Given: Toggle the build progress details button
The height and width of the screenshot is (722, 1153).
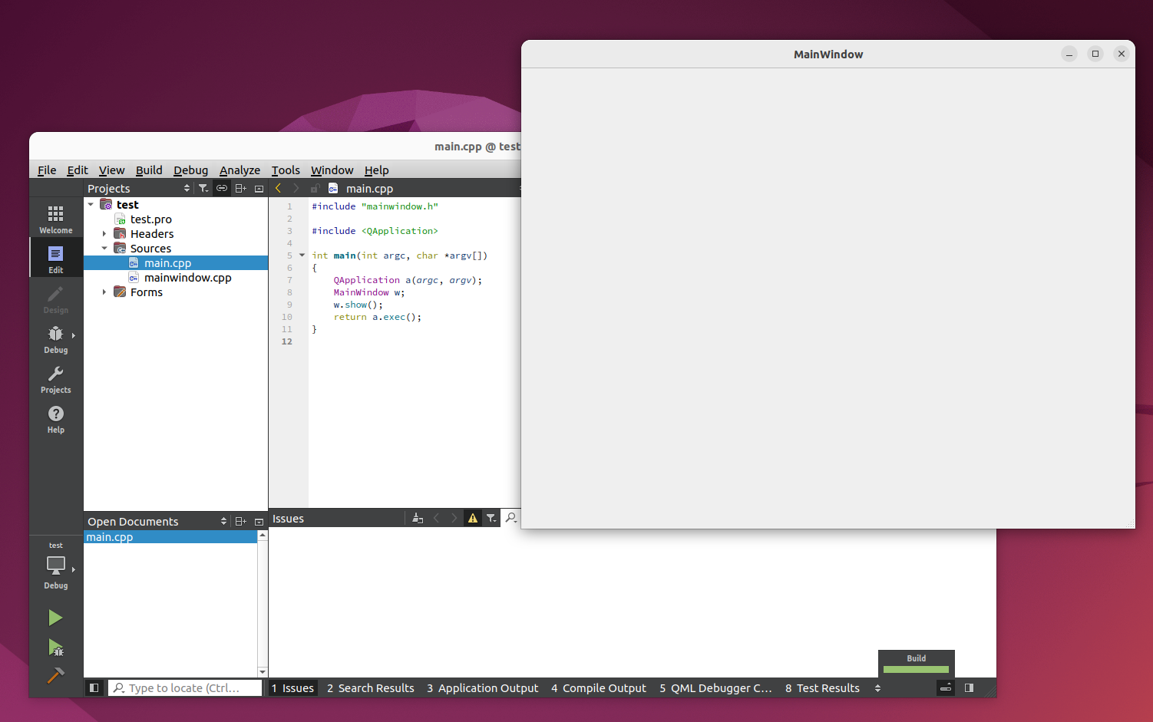Looking at the screenshot, I should tap(946, 687).
